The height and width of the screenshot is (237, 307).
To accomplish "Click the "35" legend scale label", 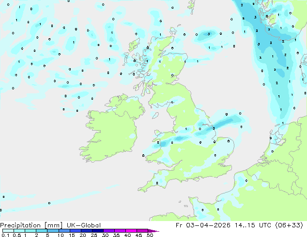I will coord(116,235).
